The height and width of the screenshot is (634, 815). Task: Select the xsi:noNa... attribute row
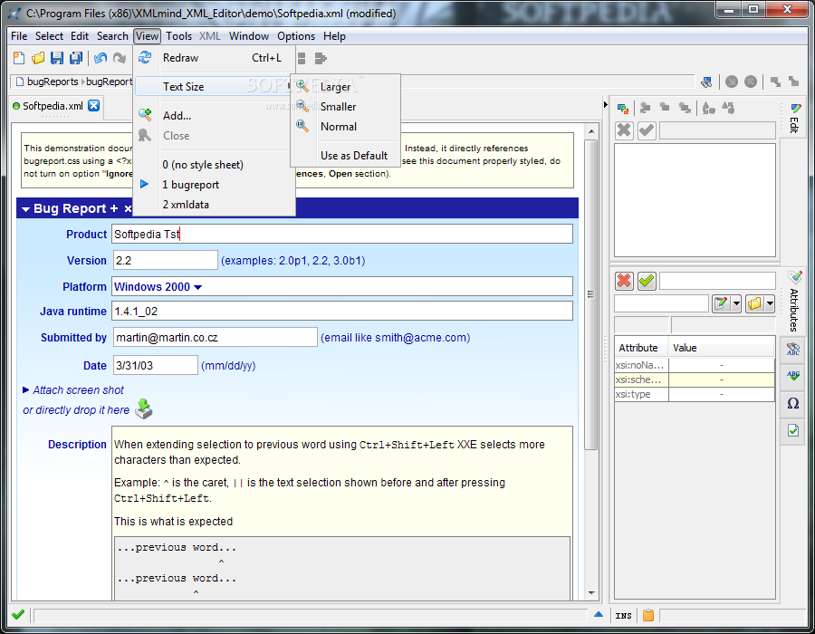(695, 365)
